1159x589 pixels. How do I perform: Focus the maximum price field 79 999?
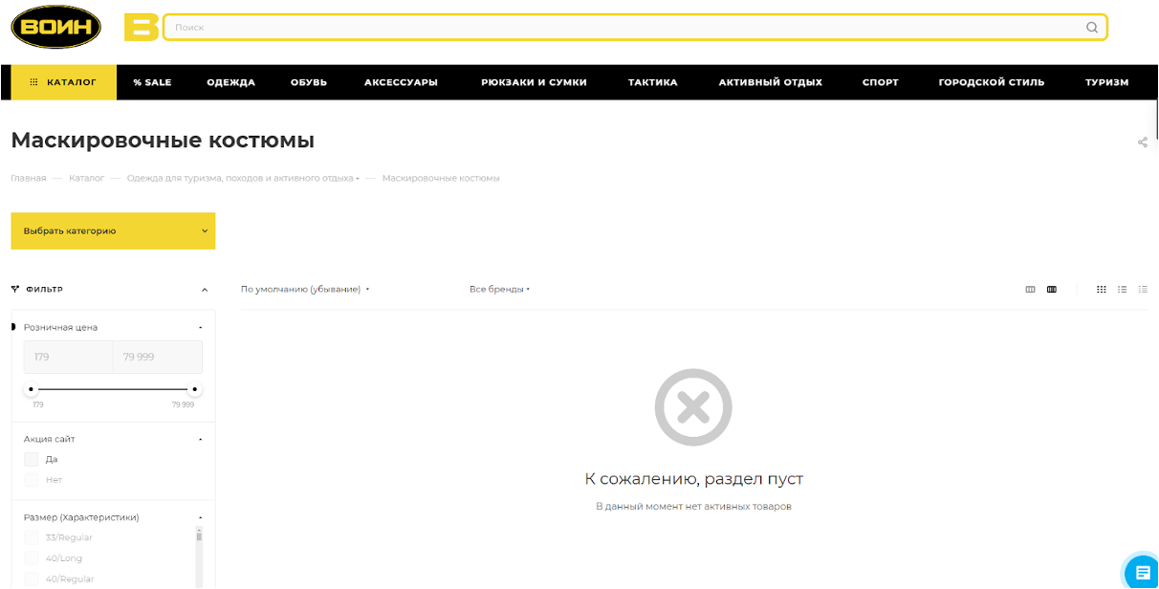click(158, 357)
